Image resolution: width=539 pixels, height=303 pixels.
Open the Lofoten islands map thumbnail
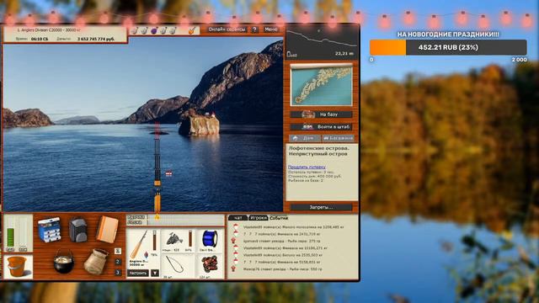[322, 84]
